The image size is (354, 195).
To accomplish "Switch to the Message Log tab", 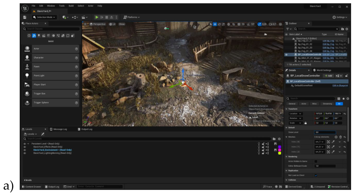I will [x=58, y=129].
